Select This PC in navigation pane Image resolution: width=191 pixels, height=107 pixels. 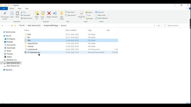[x=8, y=36]
